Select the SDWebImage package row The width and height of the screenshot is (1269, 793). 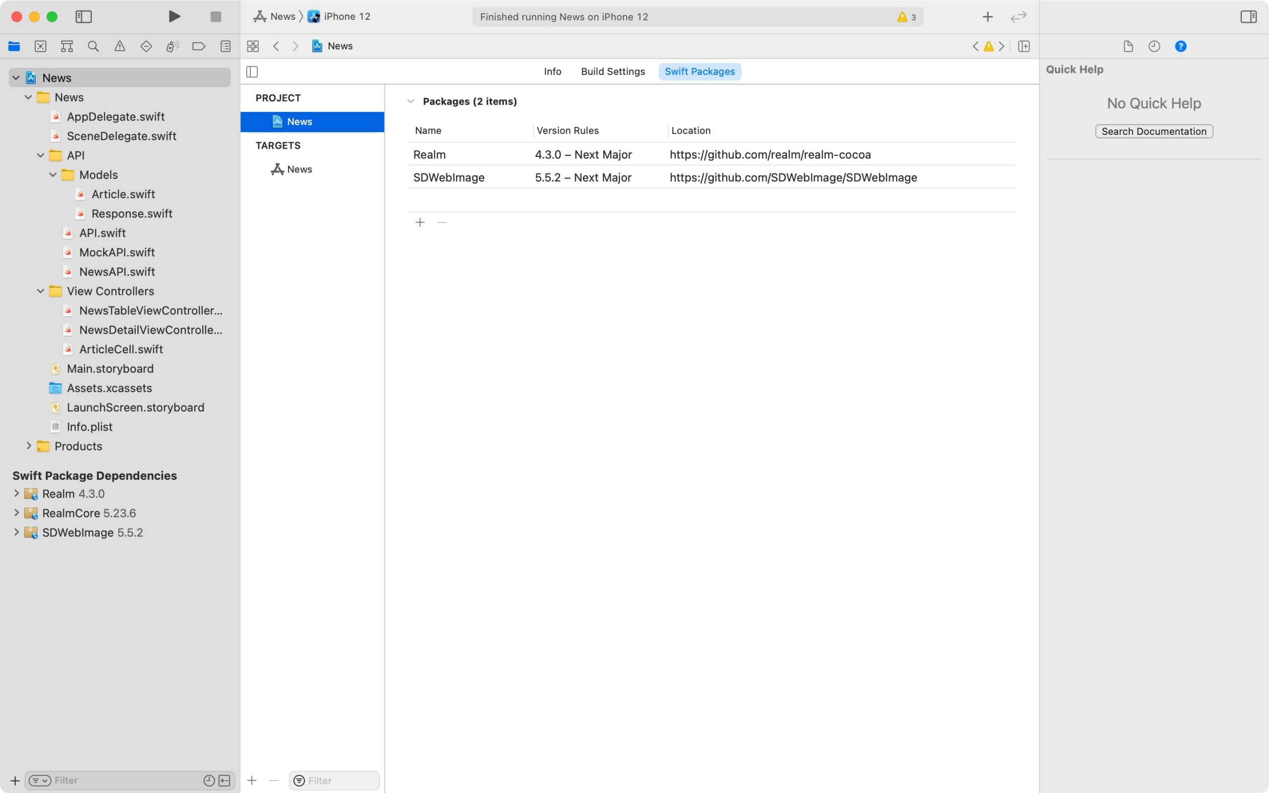(712, 177)
